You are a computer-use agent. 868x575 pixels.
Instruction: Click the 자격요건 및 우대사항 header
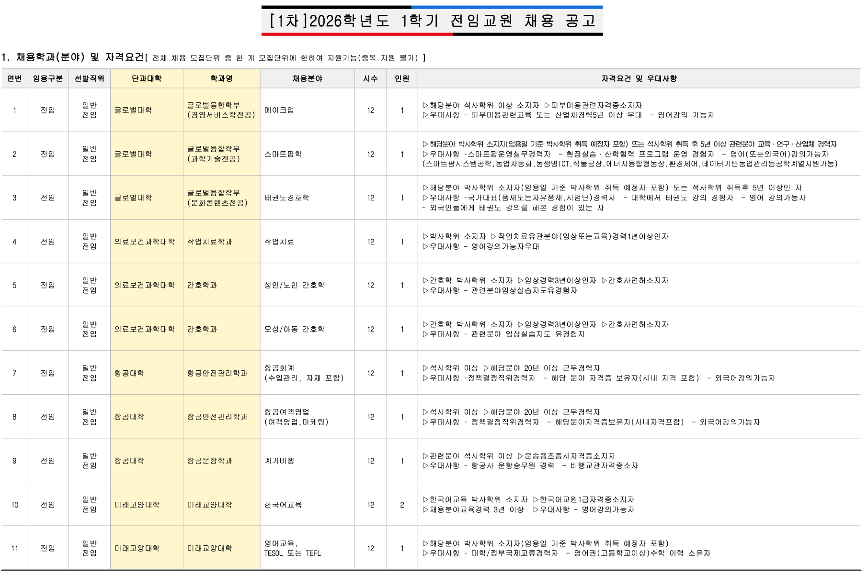[639, 78]
